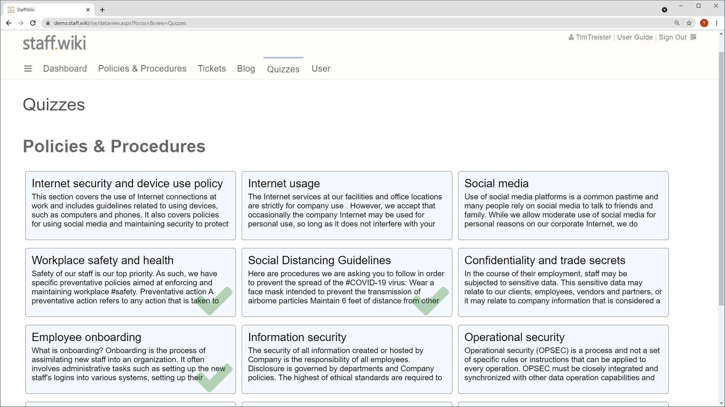The image size is (725, 407).
Task: Open Workplace safety and health quiz
Action: (x=131, y=283)
